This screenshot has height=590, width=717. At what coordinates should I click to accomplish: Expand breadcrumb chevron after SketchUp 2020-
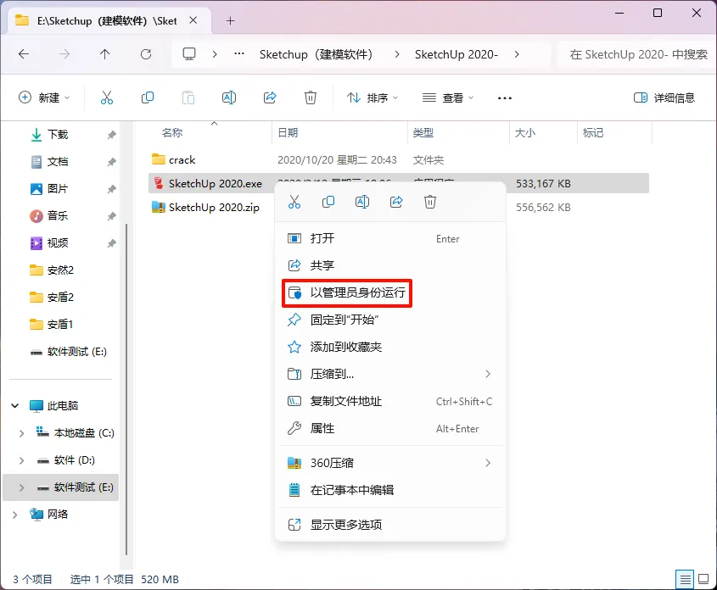[517, 54]
